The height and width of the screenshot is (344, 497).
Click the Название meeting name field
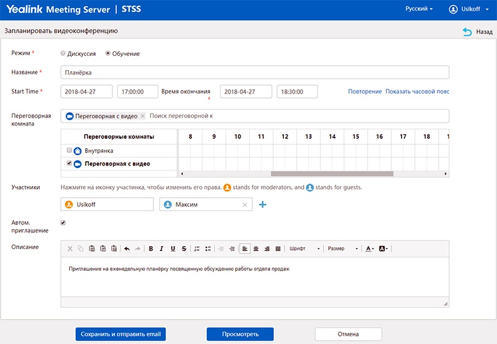click(x=255, y=73)
